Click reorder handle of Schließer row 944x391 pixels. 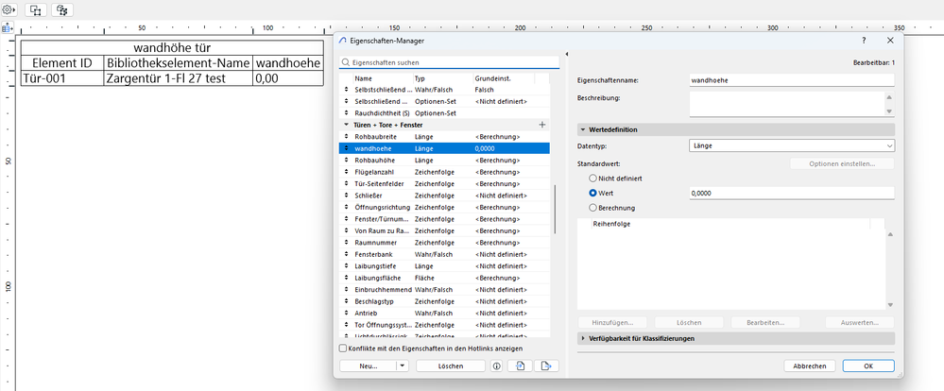(346, 195)
